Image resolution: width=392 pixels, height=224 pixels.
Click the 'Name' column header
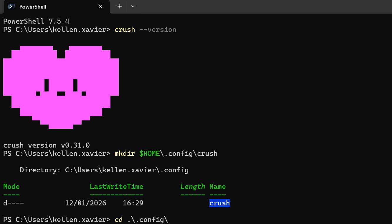[218, 187]
